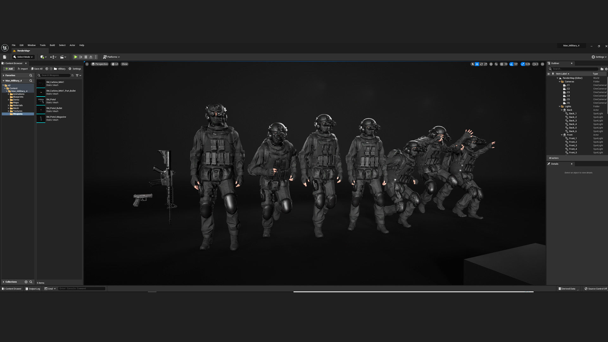608x342 pixels.
Task: Start Play in Editor with the green play button
Action: click(76, 57)
